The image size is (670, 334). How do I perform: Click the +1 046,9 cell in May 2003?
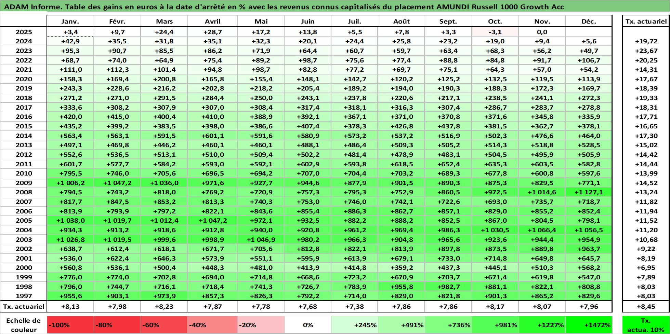tap(261, 239)
